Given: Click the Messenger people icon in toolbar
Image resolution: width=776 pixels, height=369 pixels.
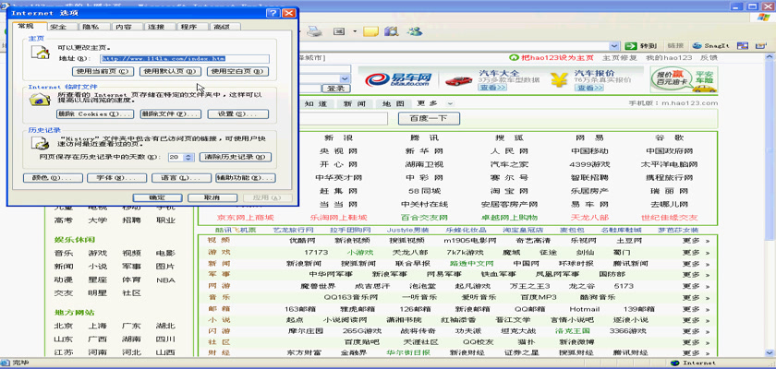Looking at the screenshot, I should (x=414, y=31).
